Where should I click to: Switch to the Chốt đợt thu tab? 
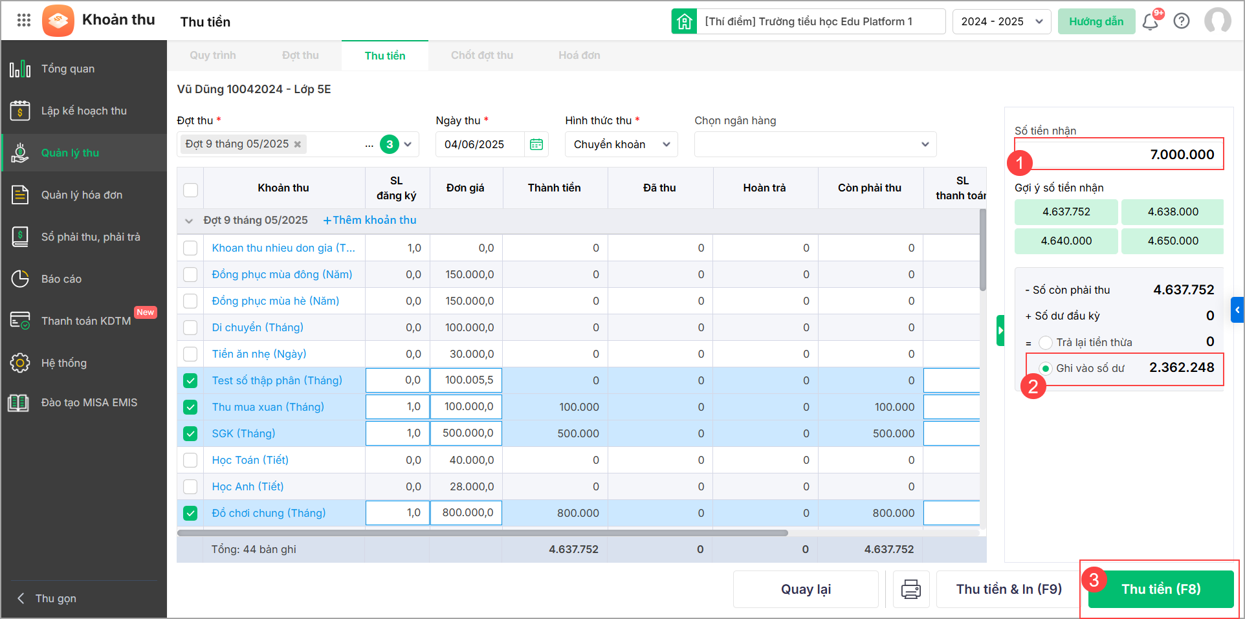click(481, 56)
